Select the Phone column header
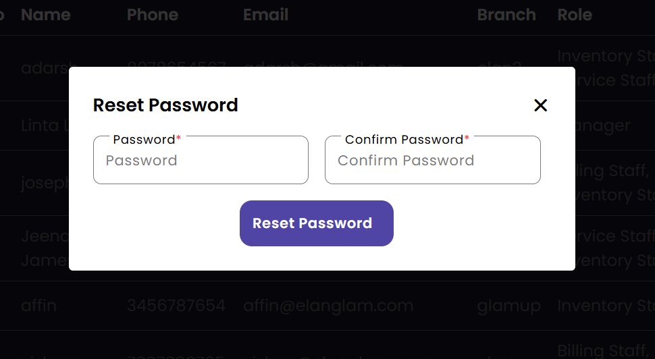655x359 pixels. coord(153,15)
